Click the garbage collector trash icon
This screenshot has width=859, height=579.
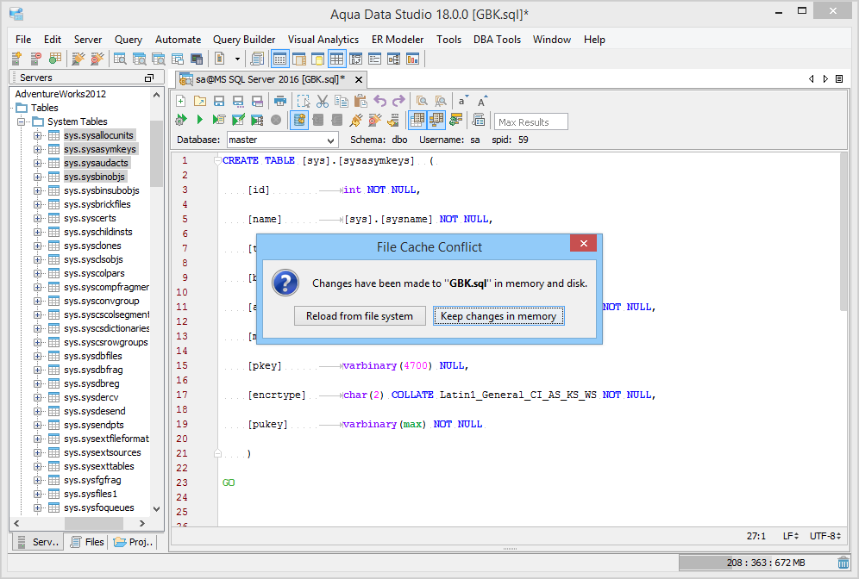[843, 563]
